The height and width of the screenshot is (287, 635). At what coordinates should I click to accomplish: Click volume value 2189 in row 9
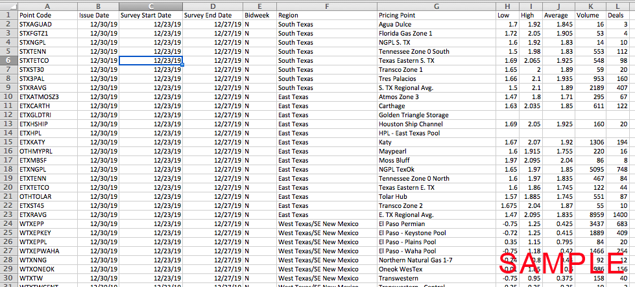coord(590,87)
